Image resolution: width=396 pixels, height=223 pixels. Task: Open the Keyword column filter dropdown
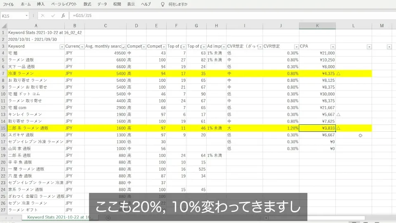(61, 47)
